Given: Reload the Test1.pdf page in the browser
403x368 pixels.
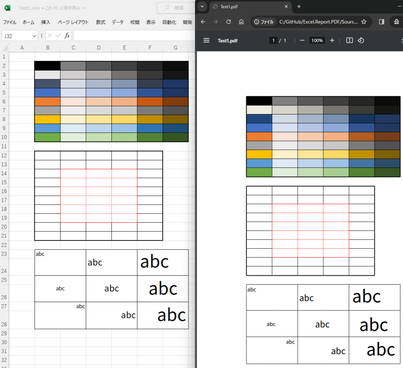Looking at the screenshot, I should click(x=228, y=22).
